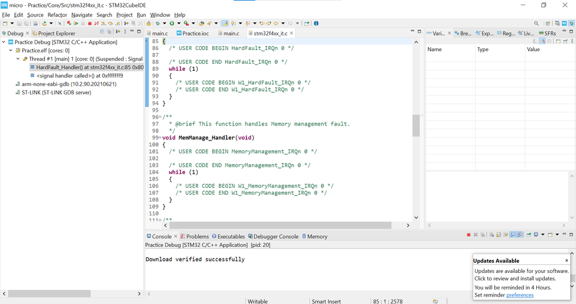Collapse the Thread #1 tree node
Viewport: 576px width, 304px height.
click(x=18, y=59)
